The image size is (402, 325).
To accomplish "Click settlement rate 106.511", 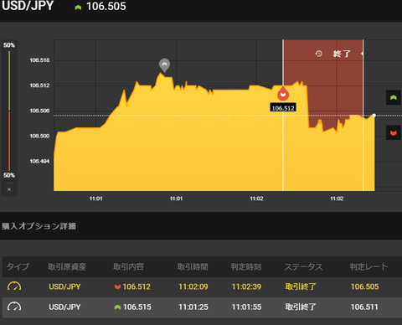I will coord(364,307).
